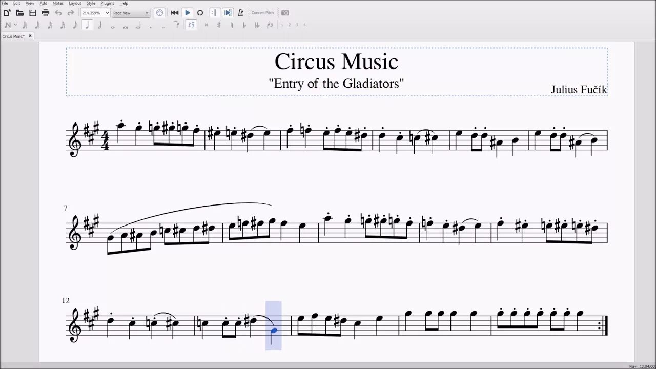Toggle play repeats option
This screenshot has height=369, width=656.
215,13
